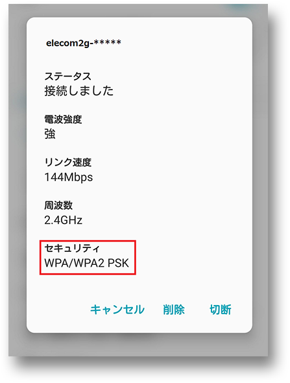Click empty space beside the 削除 button
The height and width of the screenshot is (383, 290).
(197, 309)
